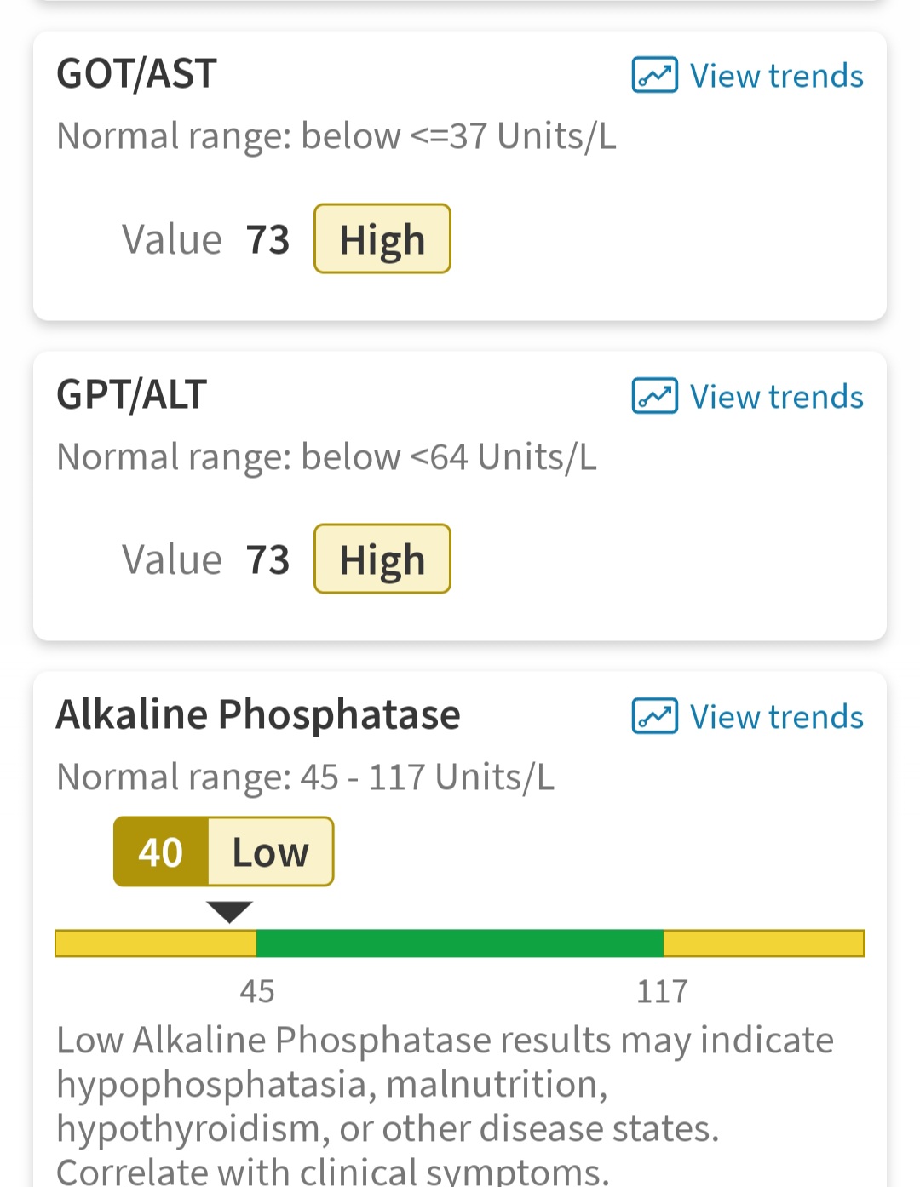Click the green normal range bar segment
This screenshot has width=920, height=1187.
click(460, 943)
